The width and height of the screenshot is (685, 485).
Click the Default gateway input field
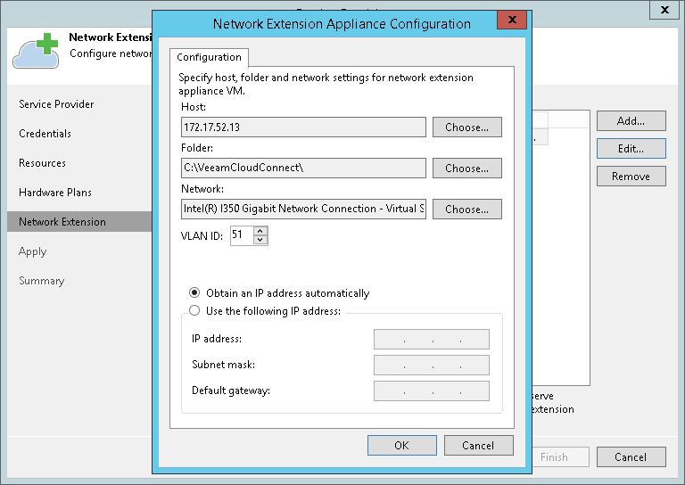click(x=432, y=391)
